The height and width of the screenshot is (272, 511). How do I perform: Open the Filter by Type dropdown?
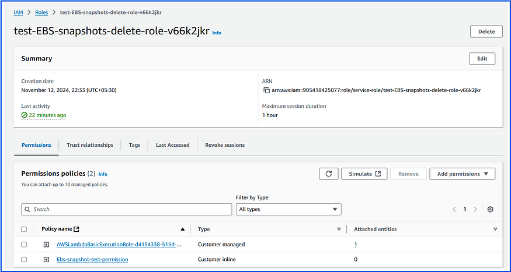288,209
